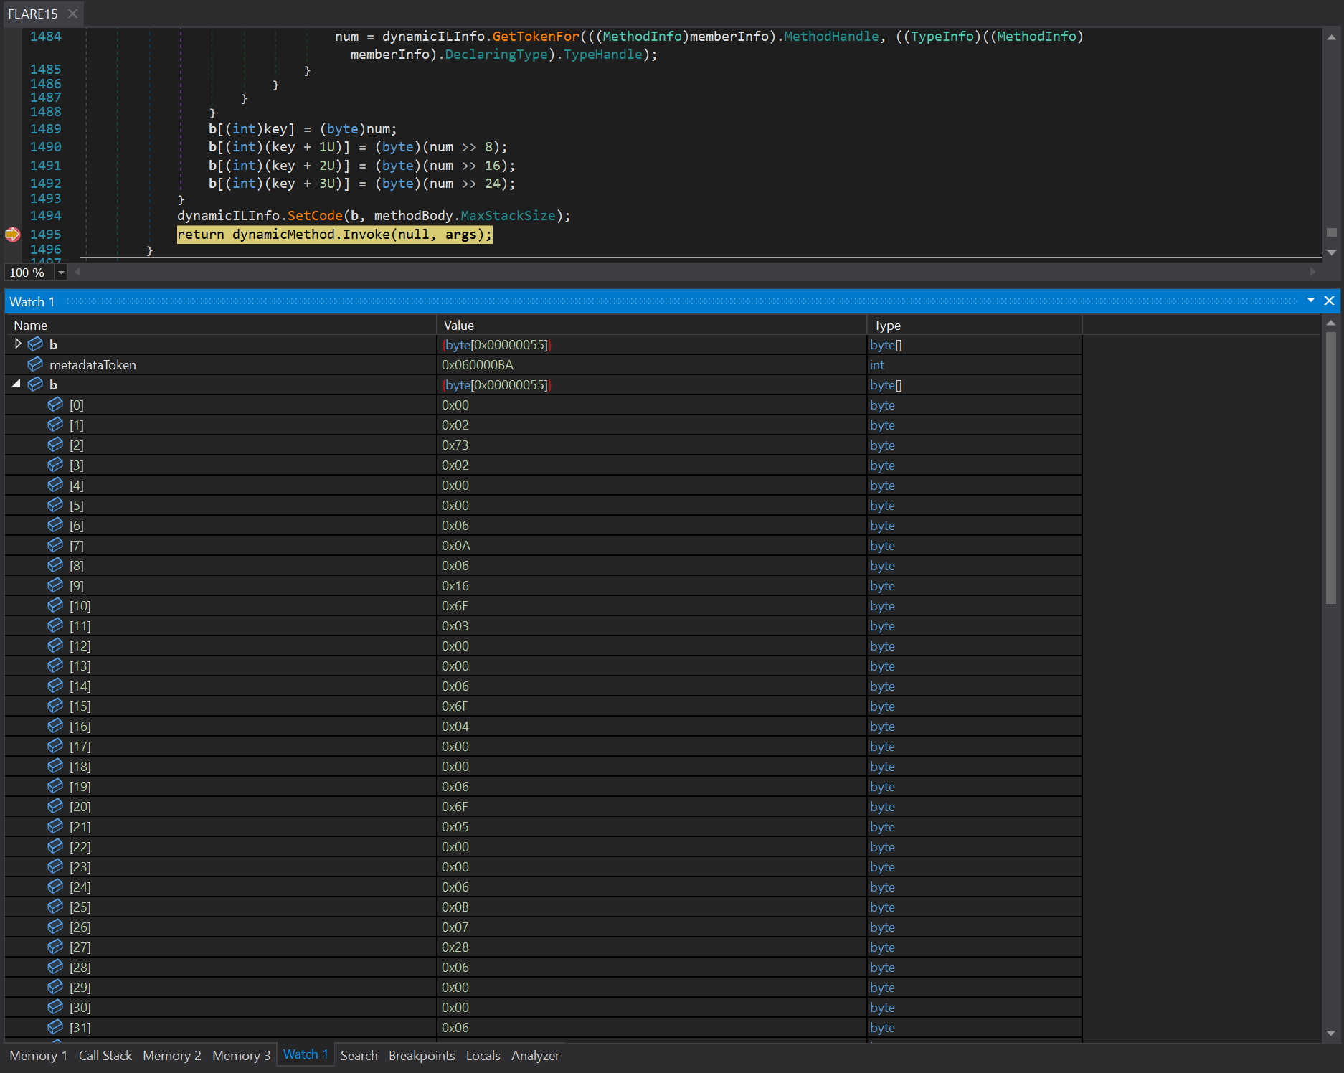
Task: Open the Locals tab
Action: [483, 1055]
